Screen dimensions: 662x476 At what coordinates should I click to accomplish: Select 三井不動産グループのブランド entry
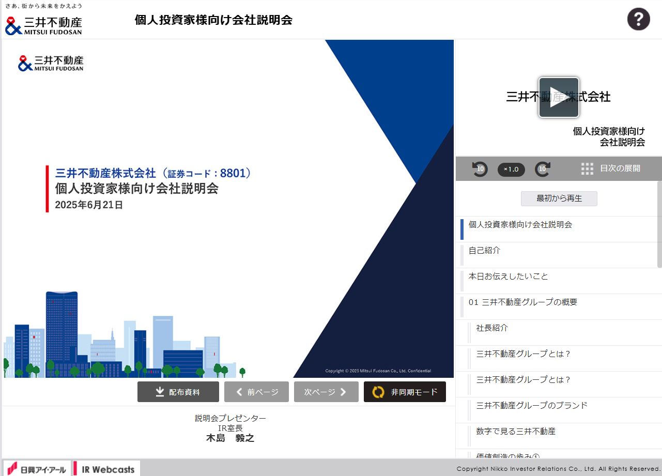[559, 410]
